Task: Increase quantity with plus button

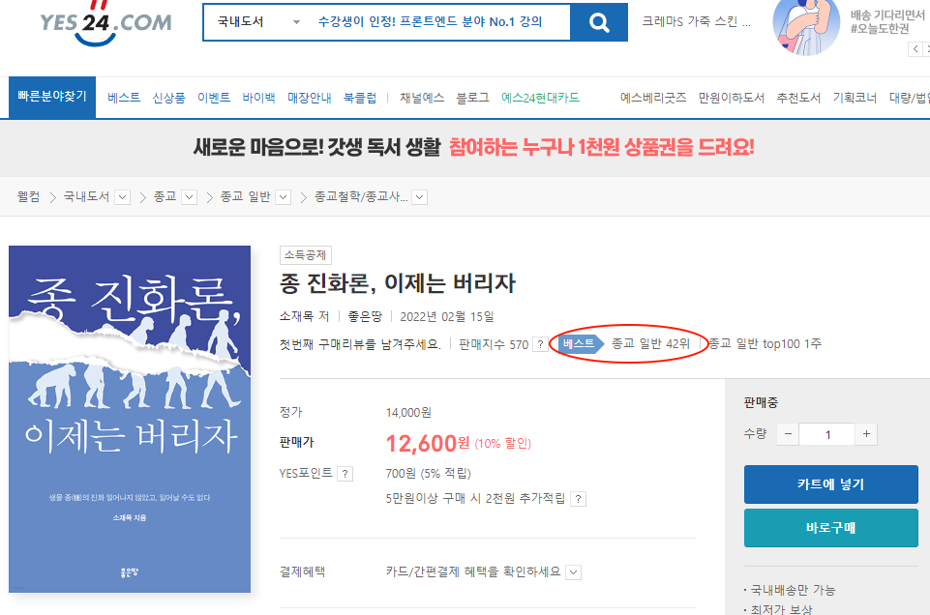Action: coord(866,434)
